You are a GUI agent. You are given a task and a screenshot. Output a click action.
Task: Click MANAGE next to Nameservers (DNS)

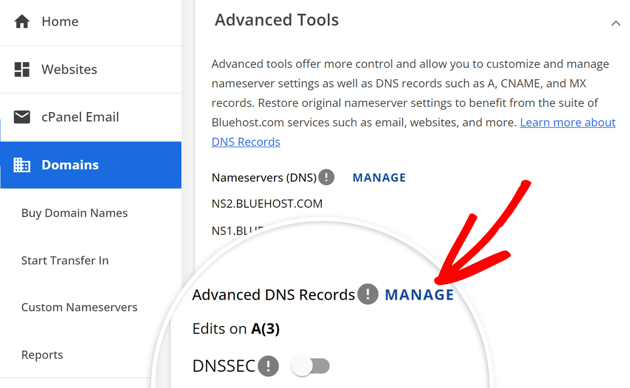pos(379,178)
